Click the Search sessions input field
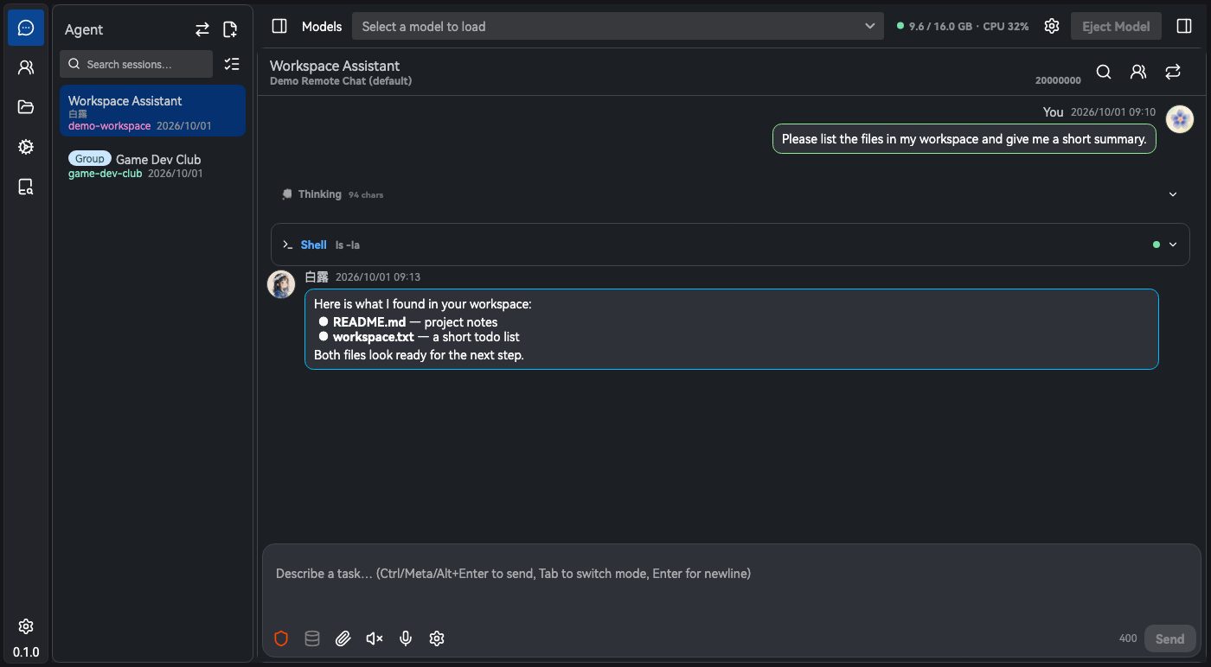This screenshot has height=667, width=1211. (x=136, y=64)
